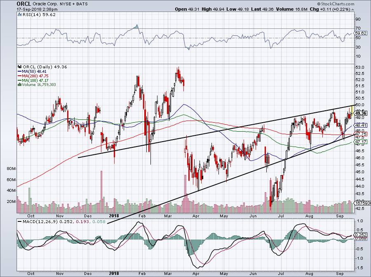Click the 'Low 49.18' quote value
Viewport: 371px width, 277px height.
[237, 9]
